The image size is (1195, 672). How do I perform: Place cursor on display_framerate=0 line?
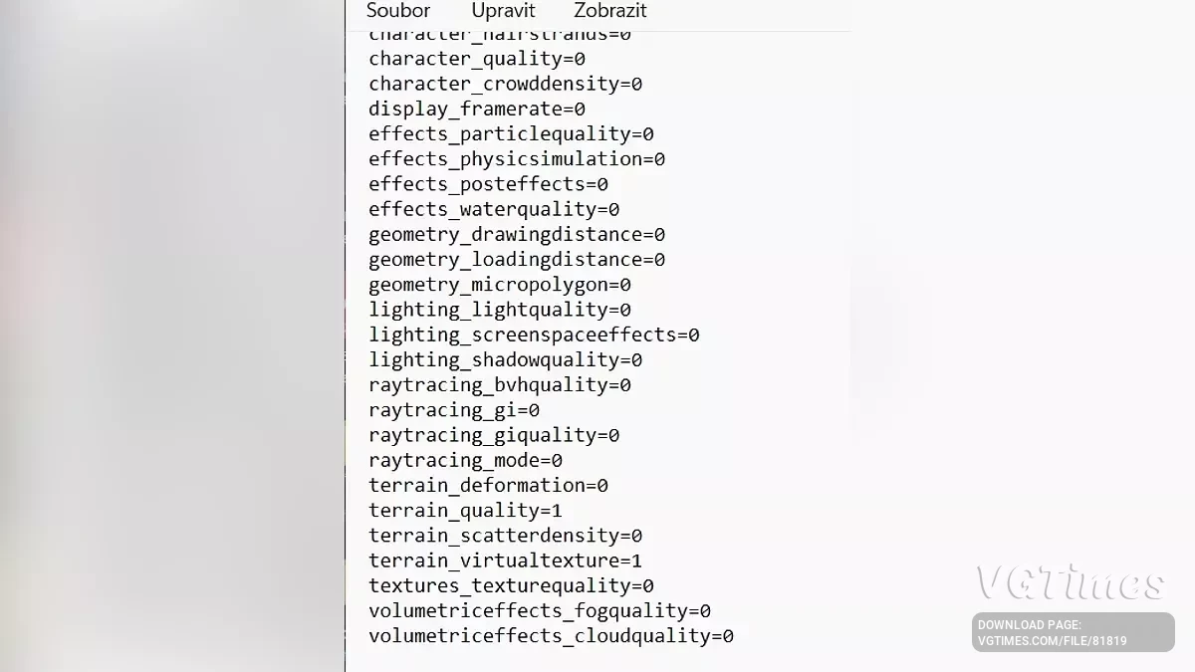477,109
